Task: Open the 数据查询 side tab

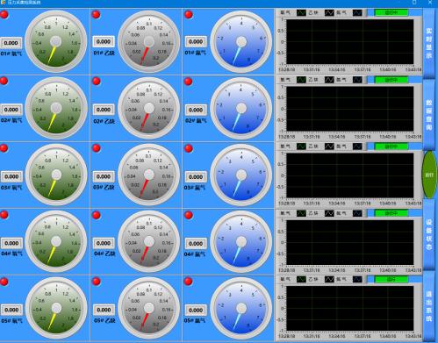Action: point(428,114)
